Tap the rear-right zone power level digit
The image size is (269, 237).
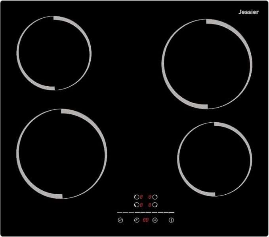150,197
